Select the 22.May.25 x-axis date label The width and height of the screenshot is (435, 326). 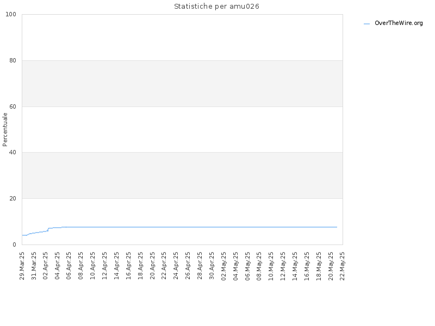click(343, 266)
